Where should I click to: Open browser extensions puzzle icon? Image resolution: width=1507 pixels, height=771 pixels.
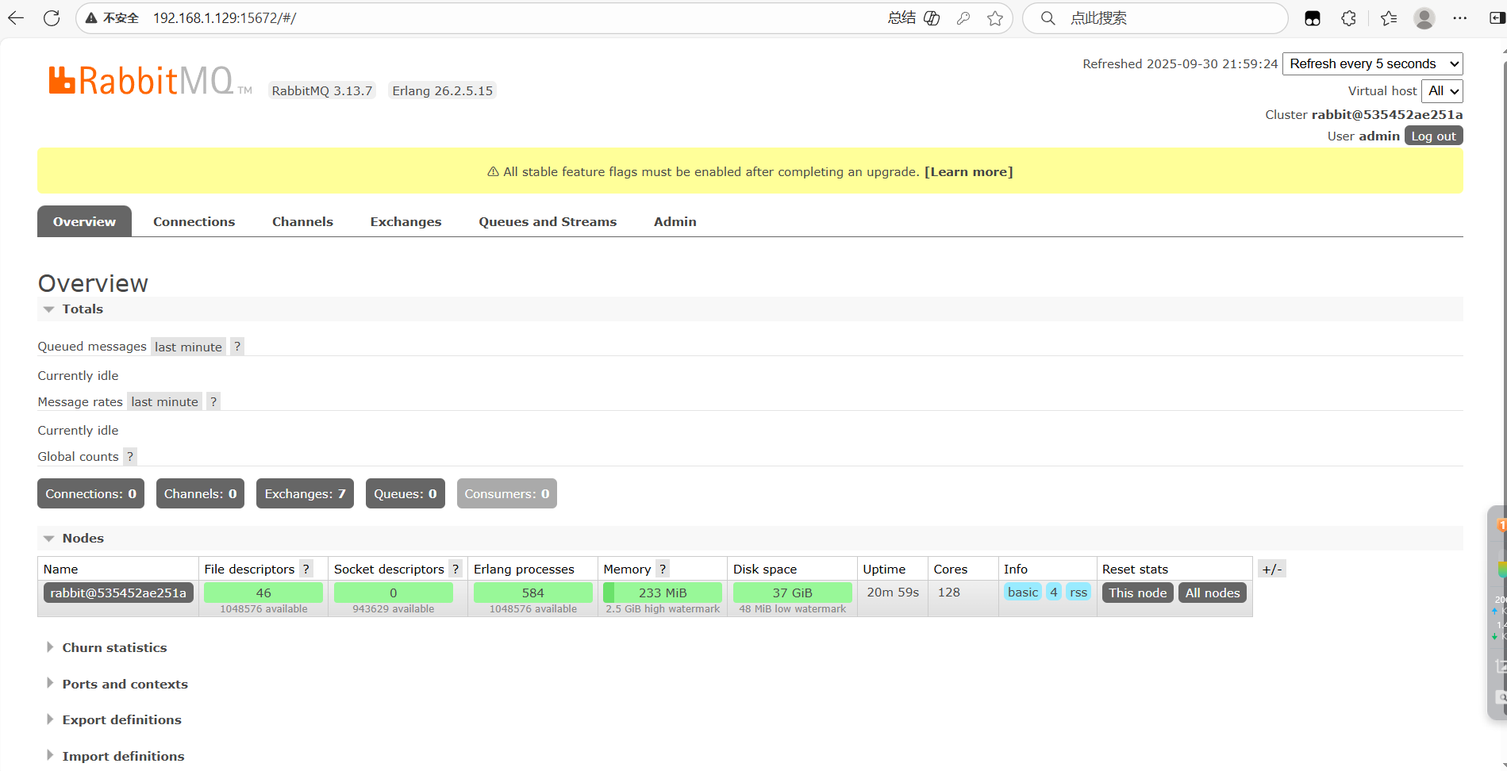(x=1348, y=18)
